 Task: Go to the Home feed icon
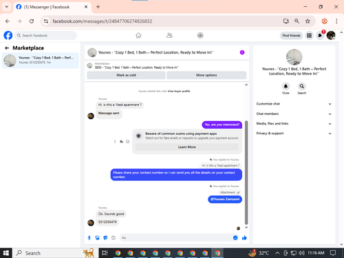pyautogui.click(x=138, y=36)
